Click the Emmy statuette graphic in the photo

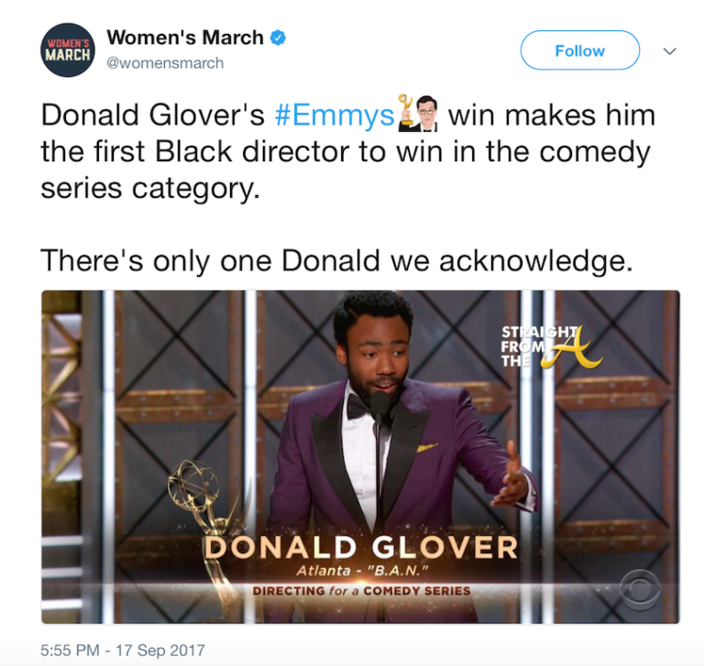coord(209,513)
